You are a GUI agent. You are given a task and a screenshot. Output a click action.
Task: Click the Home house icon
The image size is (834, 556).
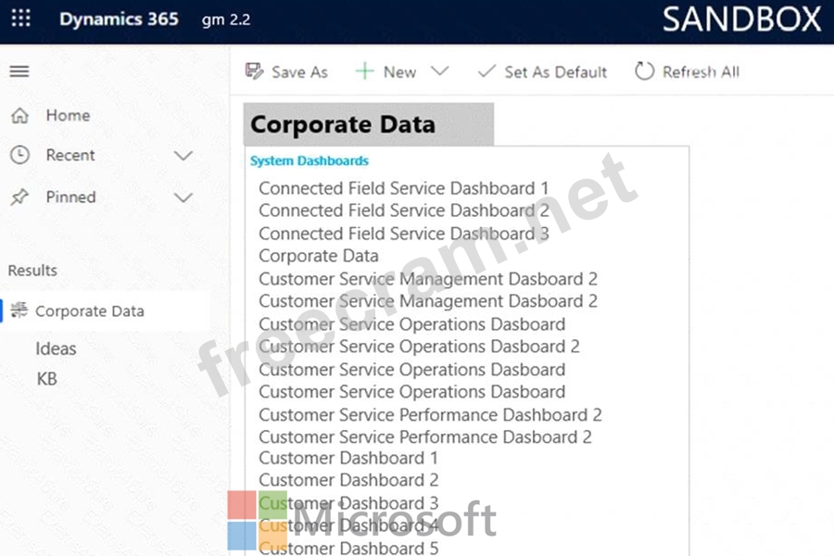point(19,116)
